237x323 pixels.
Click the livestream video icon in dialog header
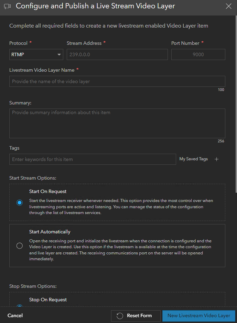tap(8, 6)
